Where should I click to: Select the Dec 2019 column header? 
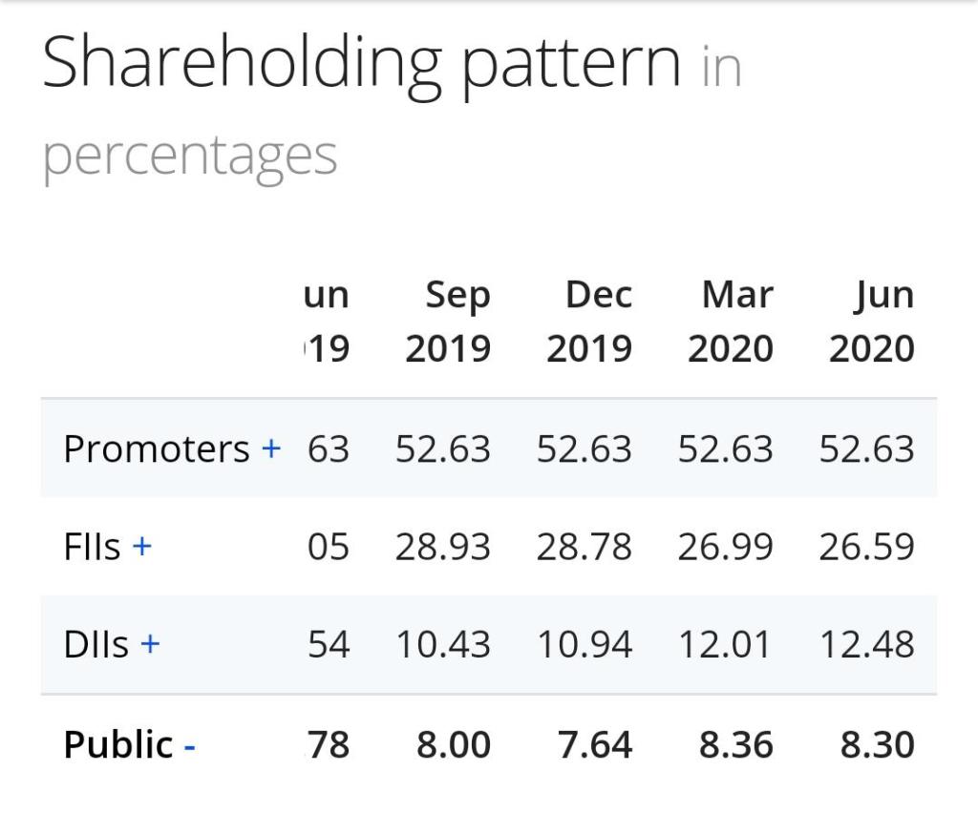(x=588, y=323)
